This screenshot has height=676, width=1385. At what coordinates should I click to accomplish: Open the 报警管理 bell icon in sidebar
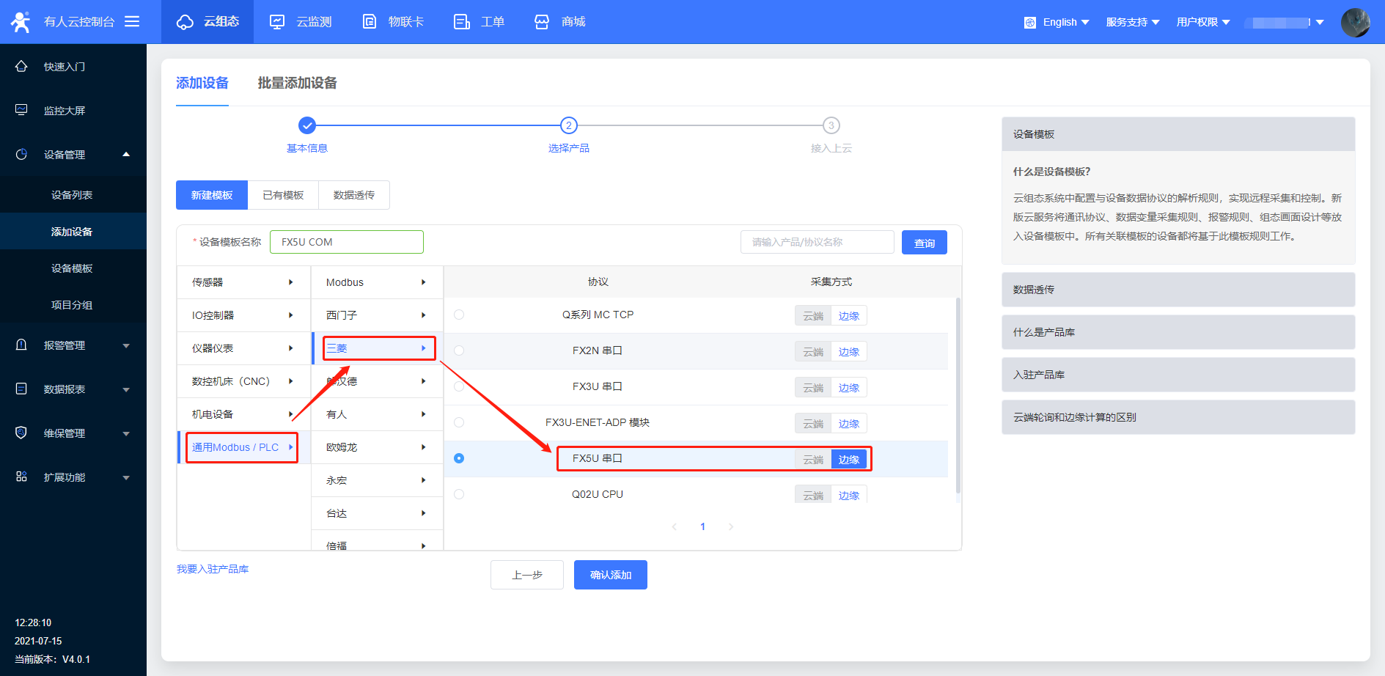pos(21,345)
